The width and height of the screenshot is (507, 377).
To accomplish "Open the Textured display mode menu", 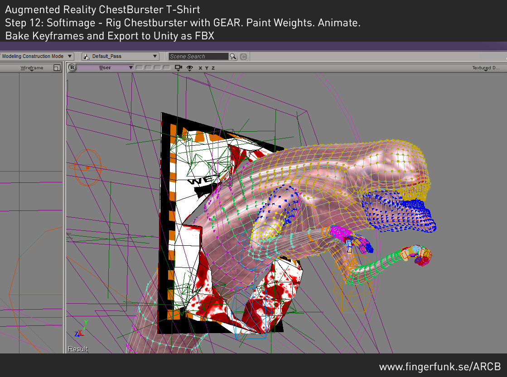I will point(486,68).
